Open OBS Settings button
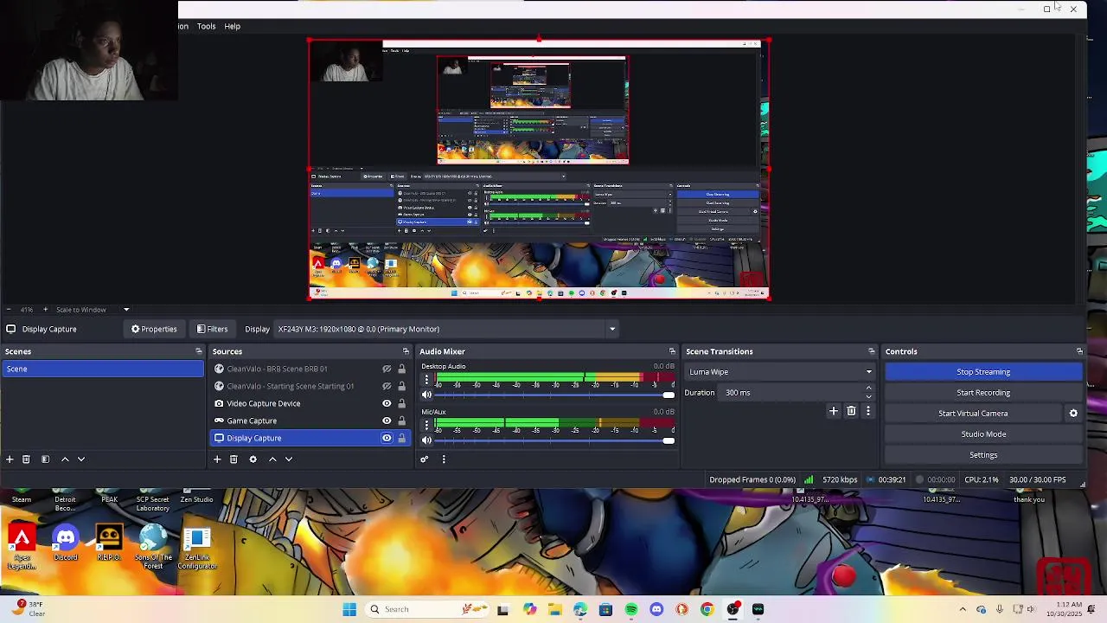Viewport: 1107px width, 623px height. pos(983,455)
